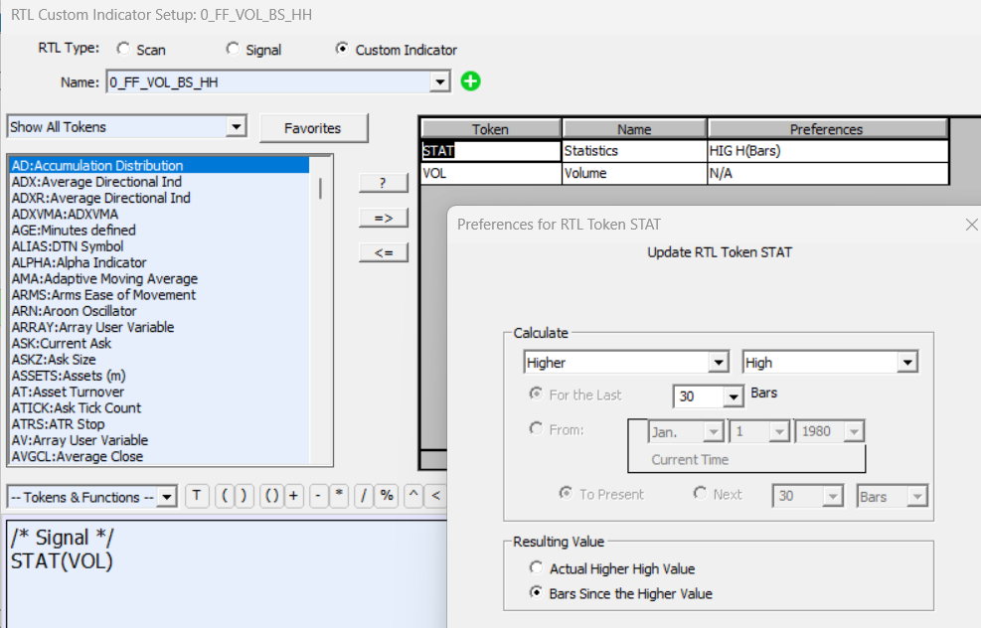Image resolution: width=981 pixels, height=628 pixels.
Task: Select the VOL row in token table
Action: point(490,173)
